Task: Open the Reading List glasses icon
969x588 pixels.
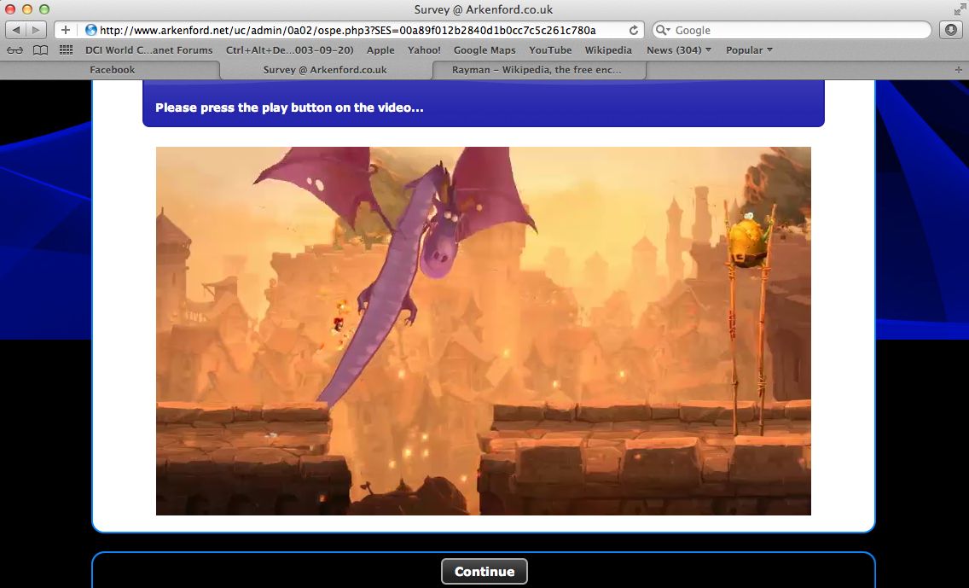Action: 15,50
